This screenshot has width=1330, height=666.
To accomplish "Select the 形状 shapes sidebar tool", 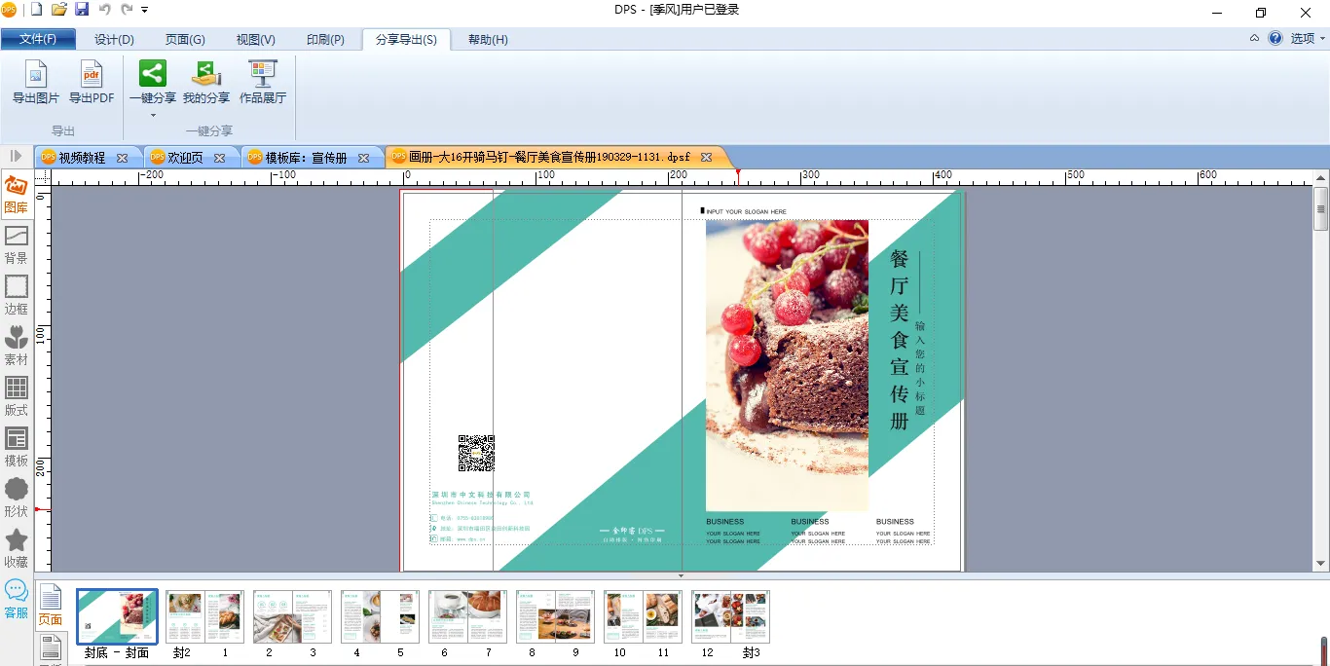I will (x=17, y=499).
